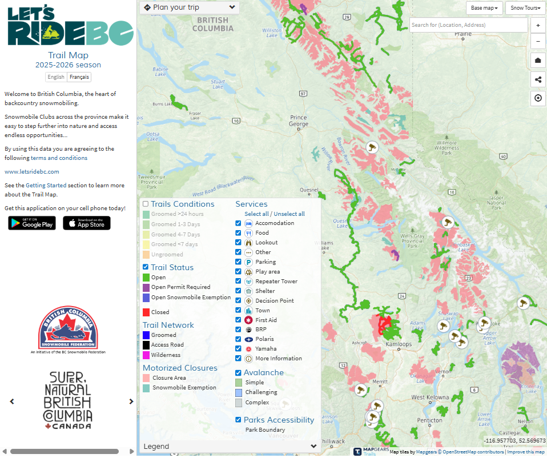Click the locate me target icon
Image resolution: width=547 pixels, height=458 pixels.
click(x=538, y=98)
